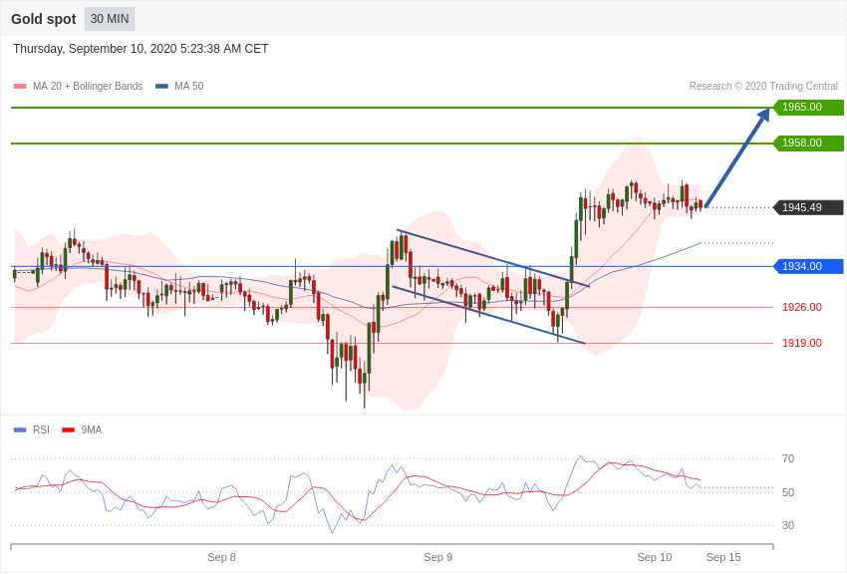
Task: Click the 9MA legend swatch
Action: click(69, 430)
